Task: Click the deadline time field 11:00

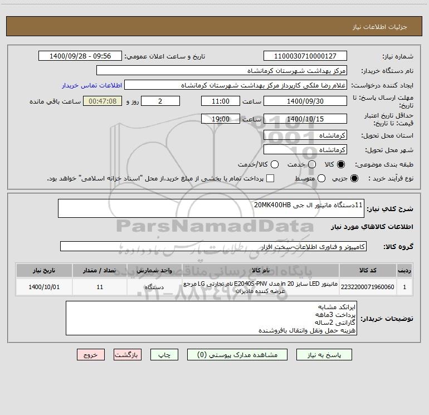Action: 221,101
